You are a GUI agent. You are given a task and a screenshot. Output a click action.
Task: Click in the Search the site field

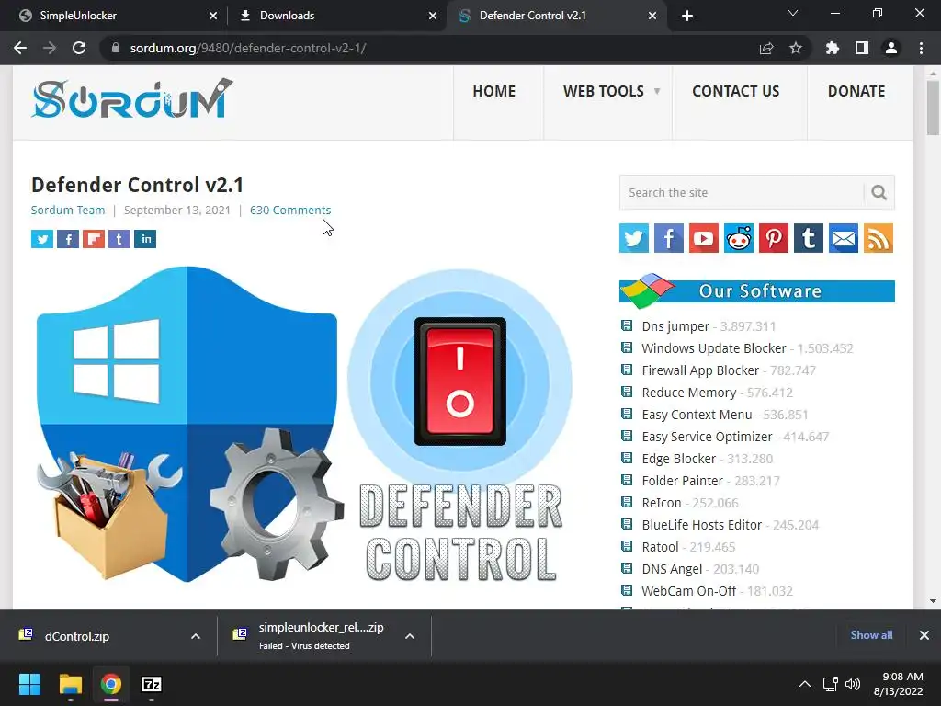click(x=742, y=192)
